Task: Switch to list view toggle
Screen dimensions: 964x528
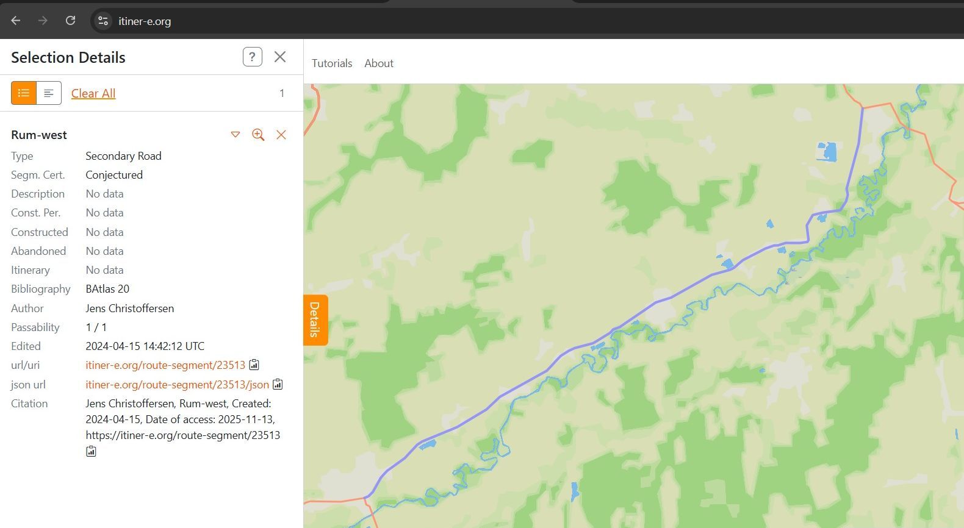Action: click(x=24, y=93)
